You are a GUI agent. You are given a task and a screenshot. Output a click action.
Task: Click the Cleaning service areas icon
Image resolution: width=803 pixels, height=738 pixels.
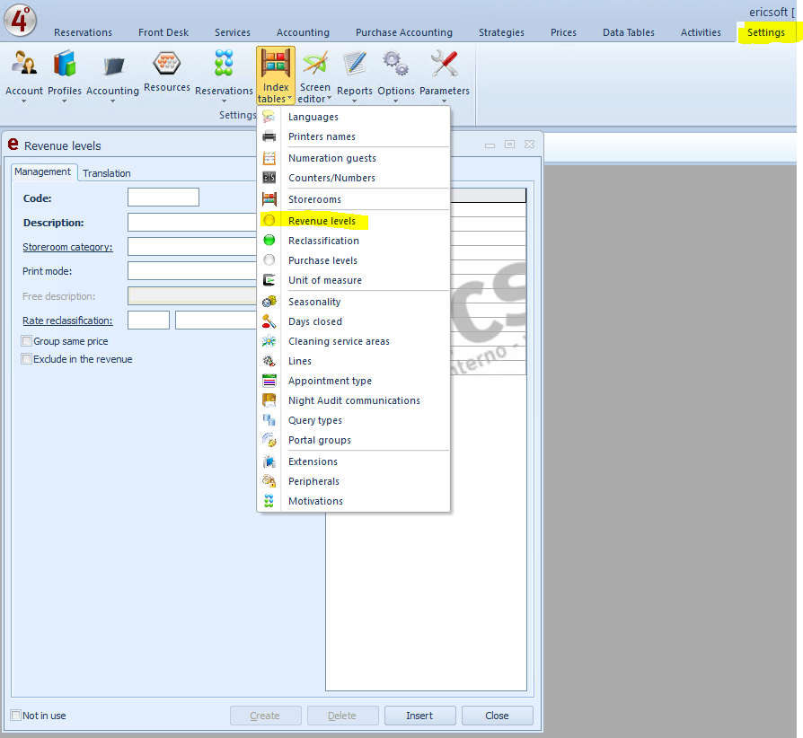click(x=269, y=341)
